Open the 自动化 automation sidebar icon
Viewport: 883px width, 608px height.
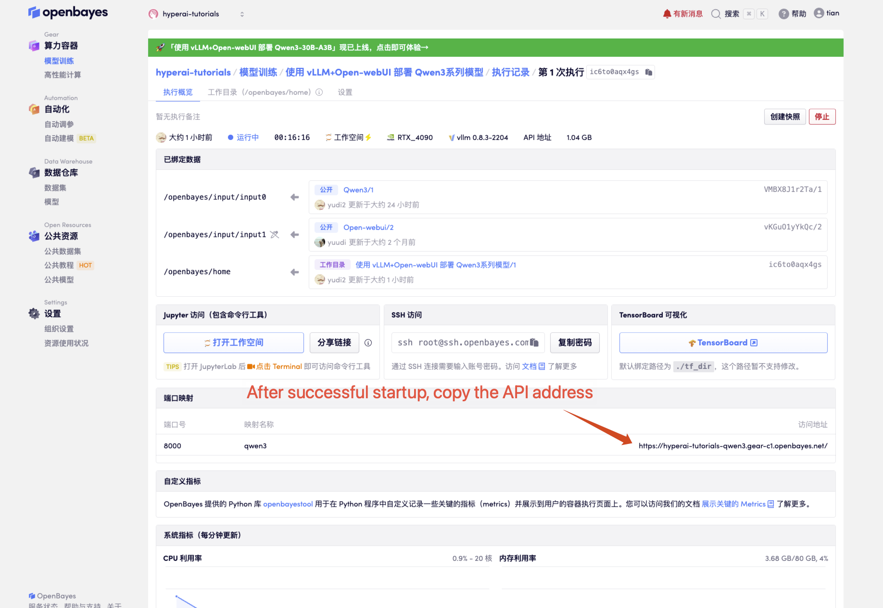click(x=34, y=109)
